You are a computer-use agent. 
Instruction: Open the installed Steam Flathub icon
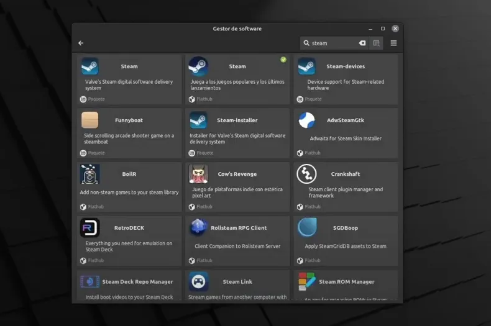click(x=198, y=66)
